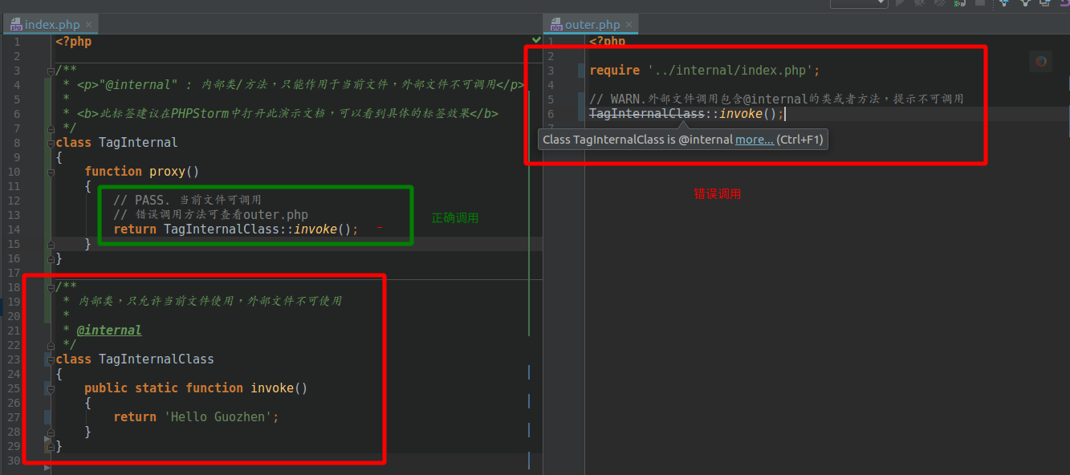Screen dimensions: 1070x475
Task: Click the comment mentioning outer.php on line 13
Action: [x=210, y=214]
